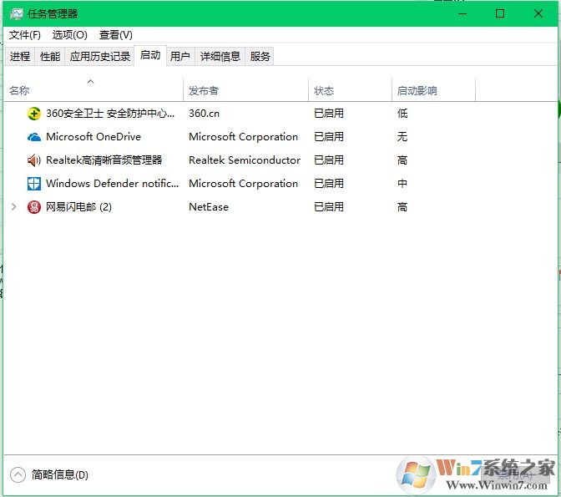Select the 网易闪电邮 (2) entry name
The image size is (561, 497).
pyautogui.click(x=78, y=207)
